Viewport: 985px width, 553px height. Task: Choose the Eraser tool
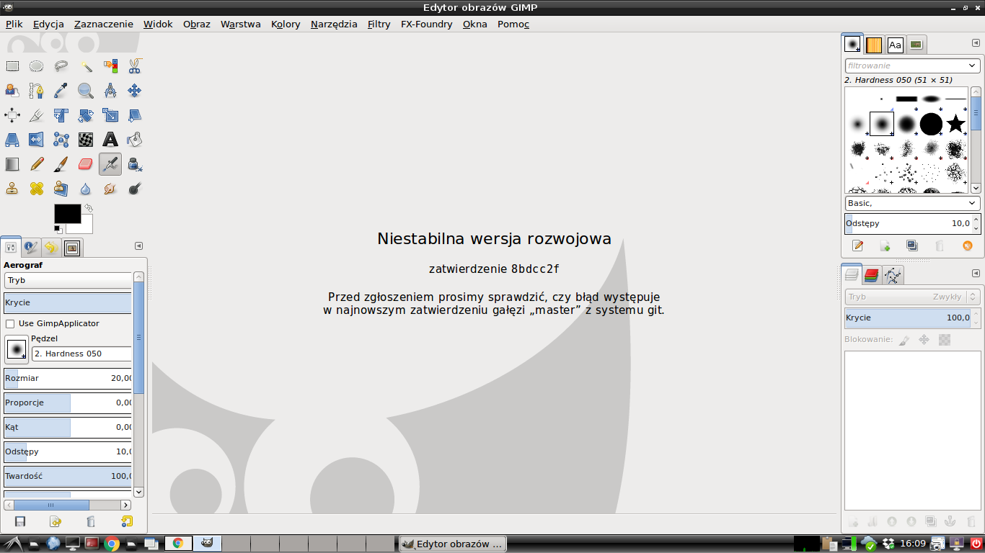pyautogui.click(x=85, y=164)
